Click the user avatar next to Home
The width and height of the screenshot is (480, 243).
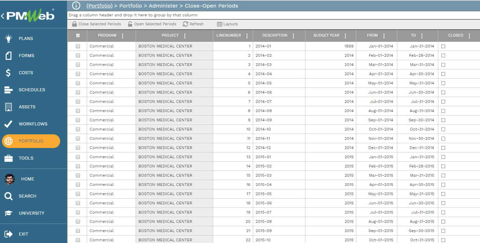pos(10,179)
